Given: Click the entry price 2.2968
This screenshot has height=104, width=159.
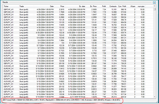Looking at the screenshot, I should pos(62,17).
